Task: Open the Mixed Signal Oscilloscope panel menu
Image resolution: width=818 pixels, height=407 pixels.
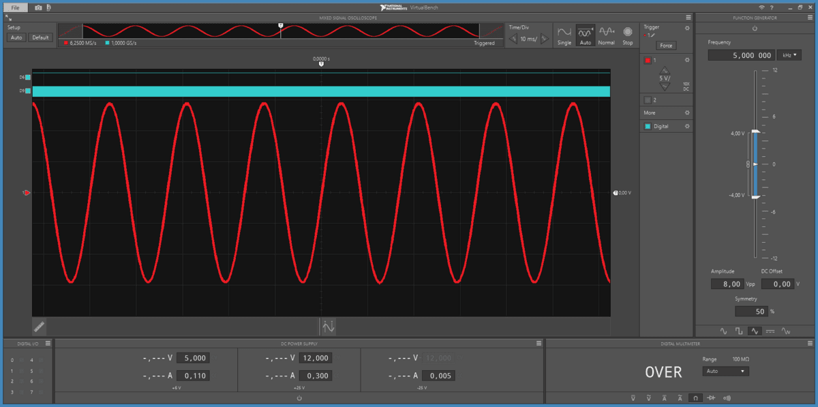Action: click(688, 18)
